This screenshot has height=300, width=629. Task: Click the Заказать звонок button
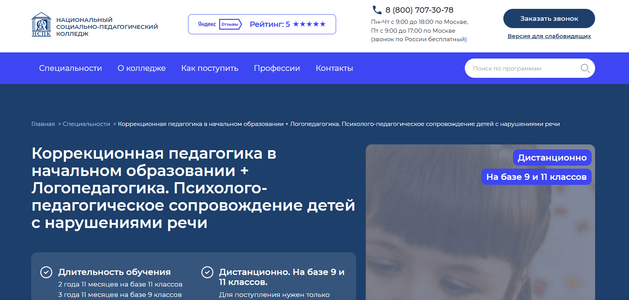(x=549, y=18)
